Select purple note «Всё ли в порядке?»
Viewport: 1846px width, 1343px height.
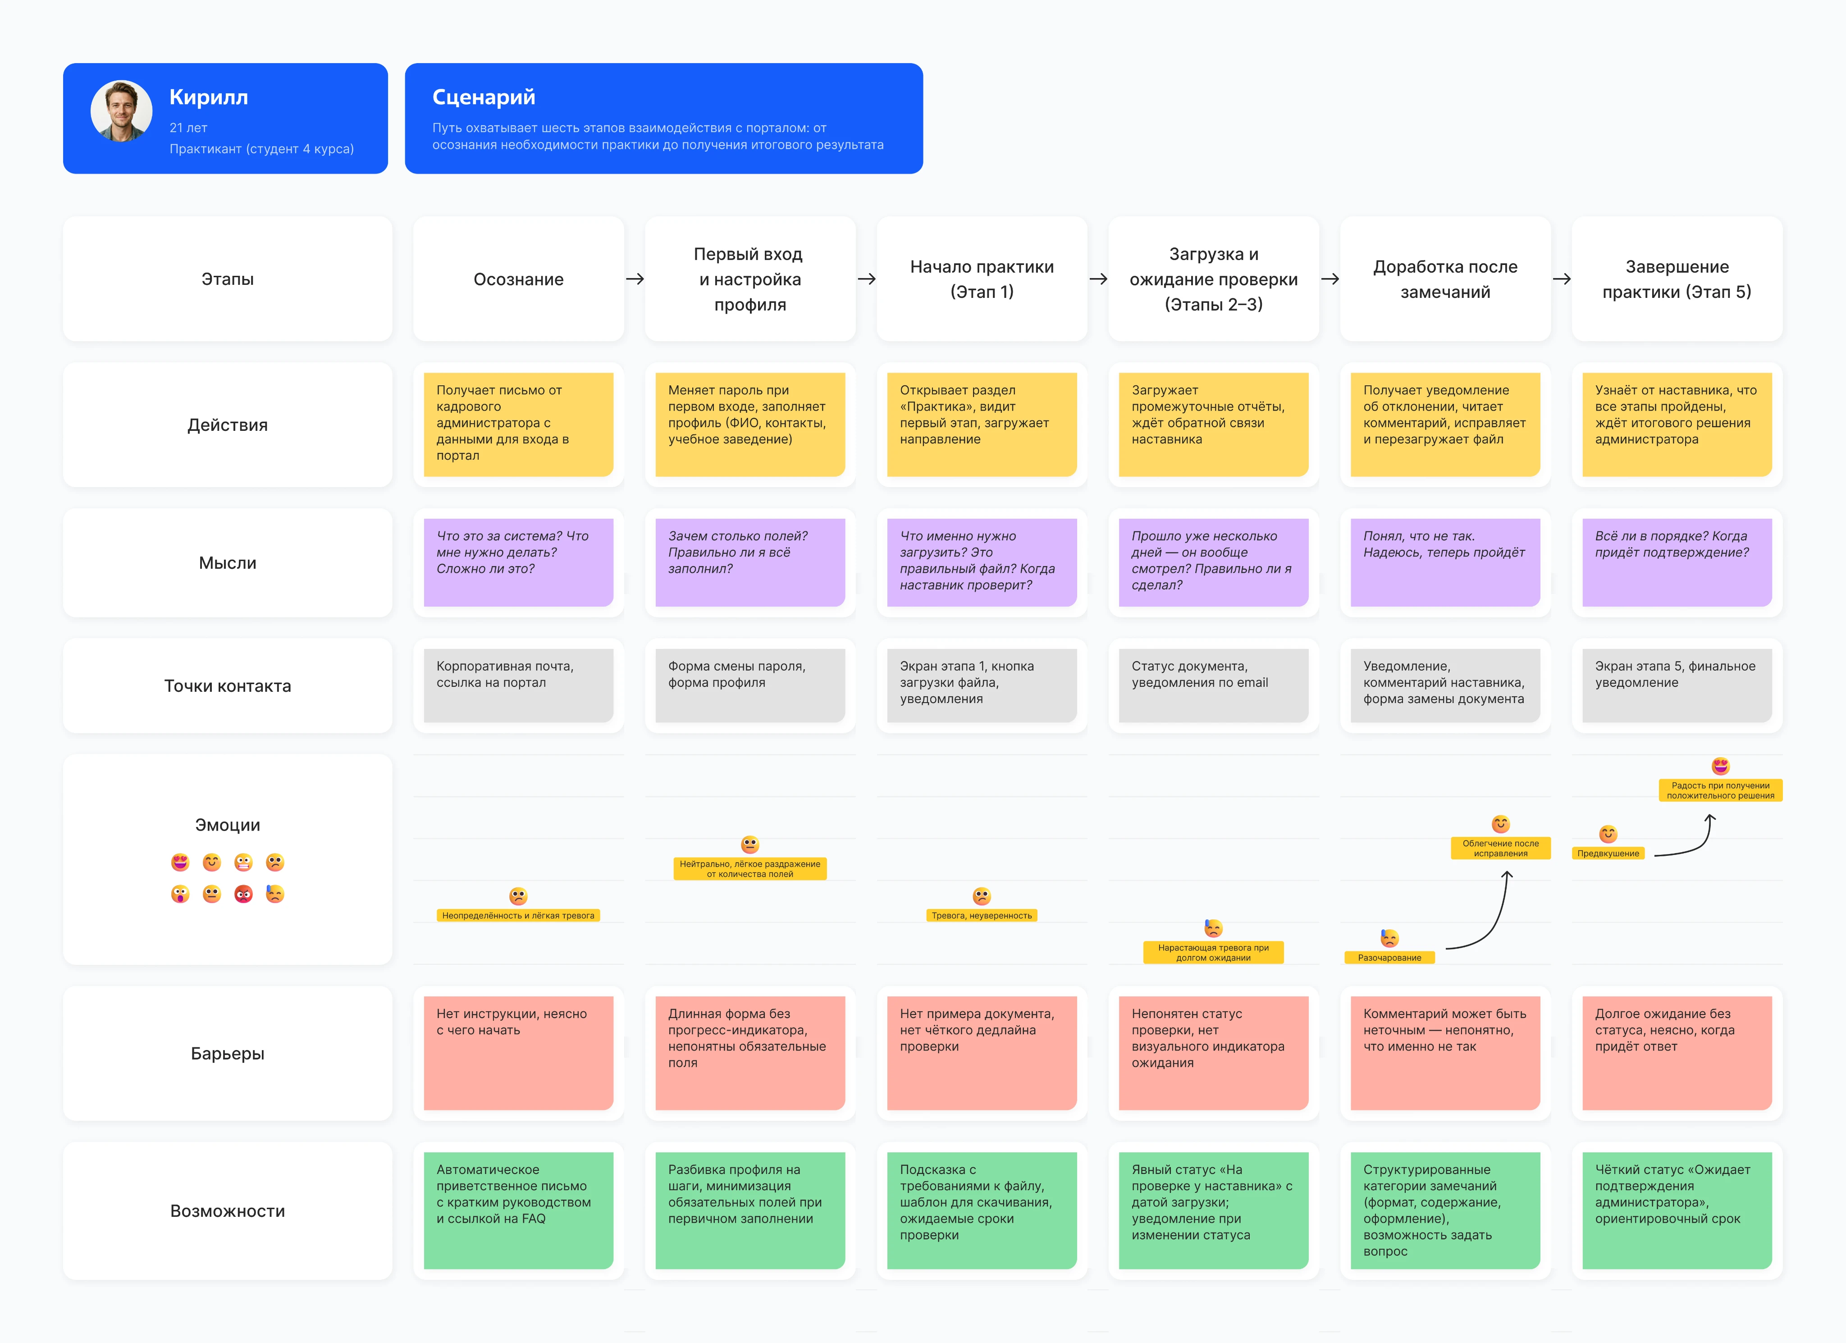(x=1677, y=562)
